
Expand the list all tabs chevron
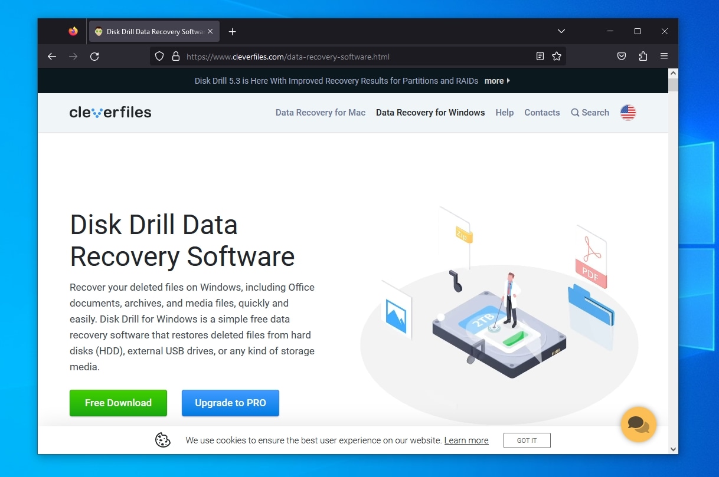(561, 31)
